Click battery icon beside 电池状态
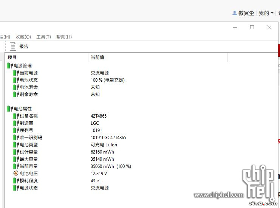The width and height of the screenshot is (280, 208). pos(16,80)
